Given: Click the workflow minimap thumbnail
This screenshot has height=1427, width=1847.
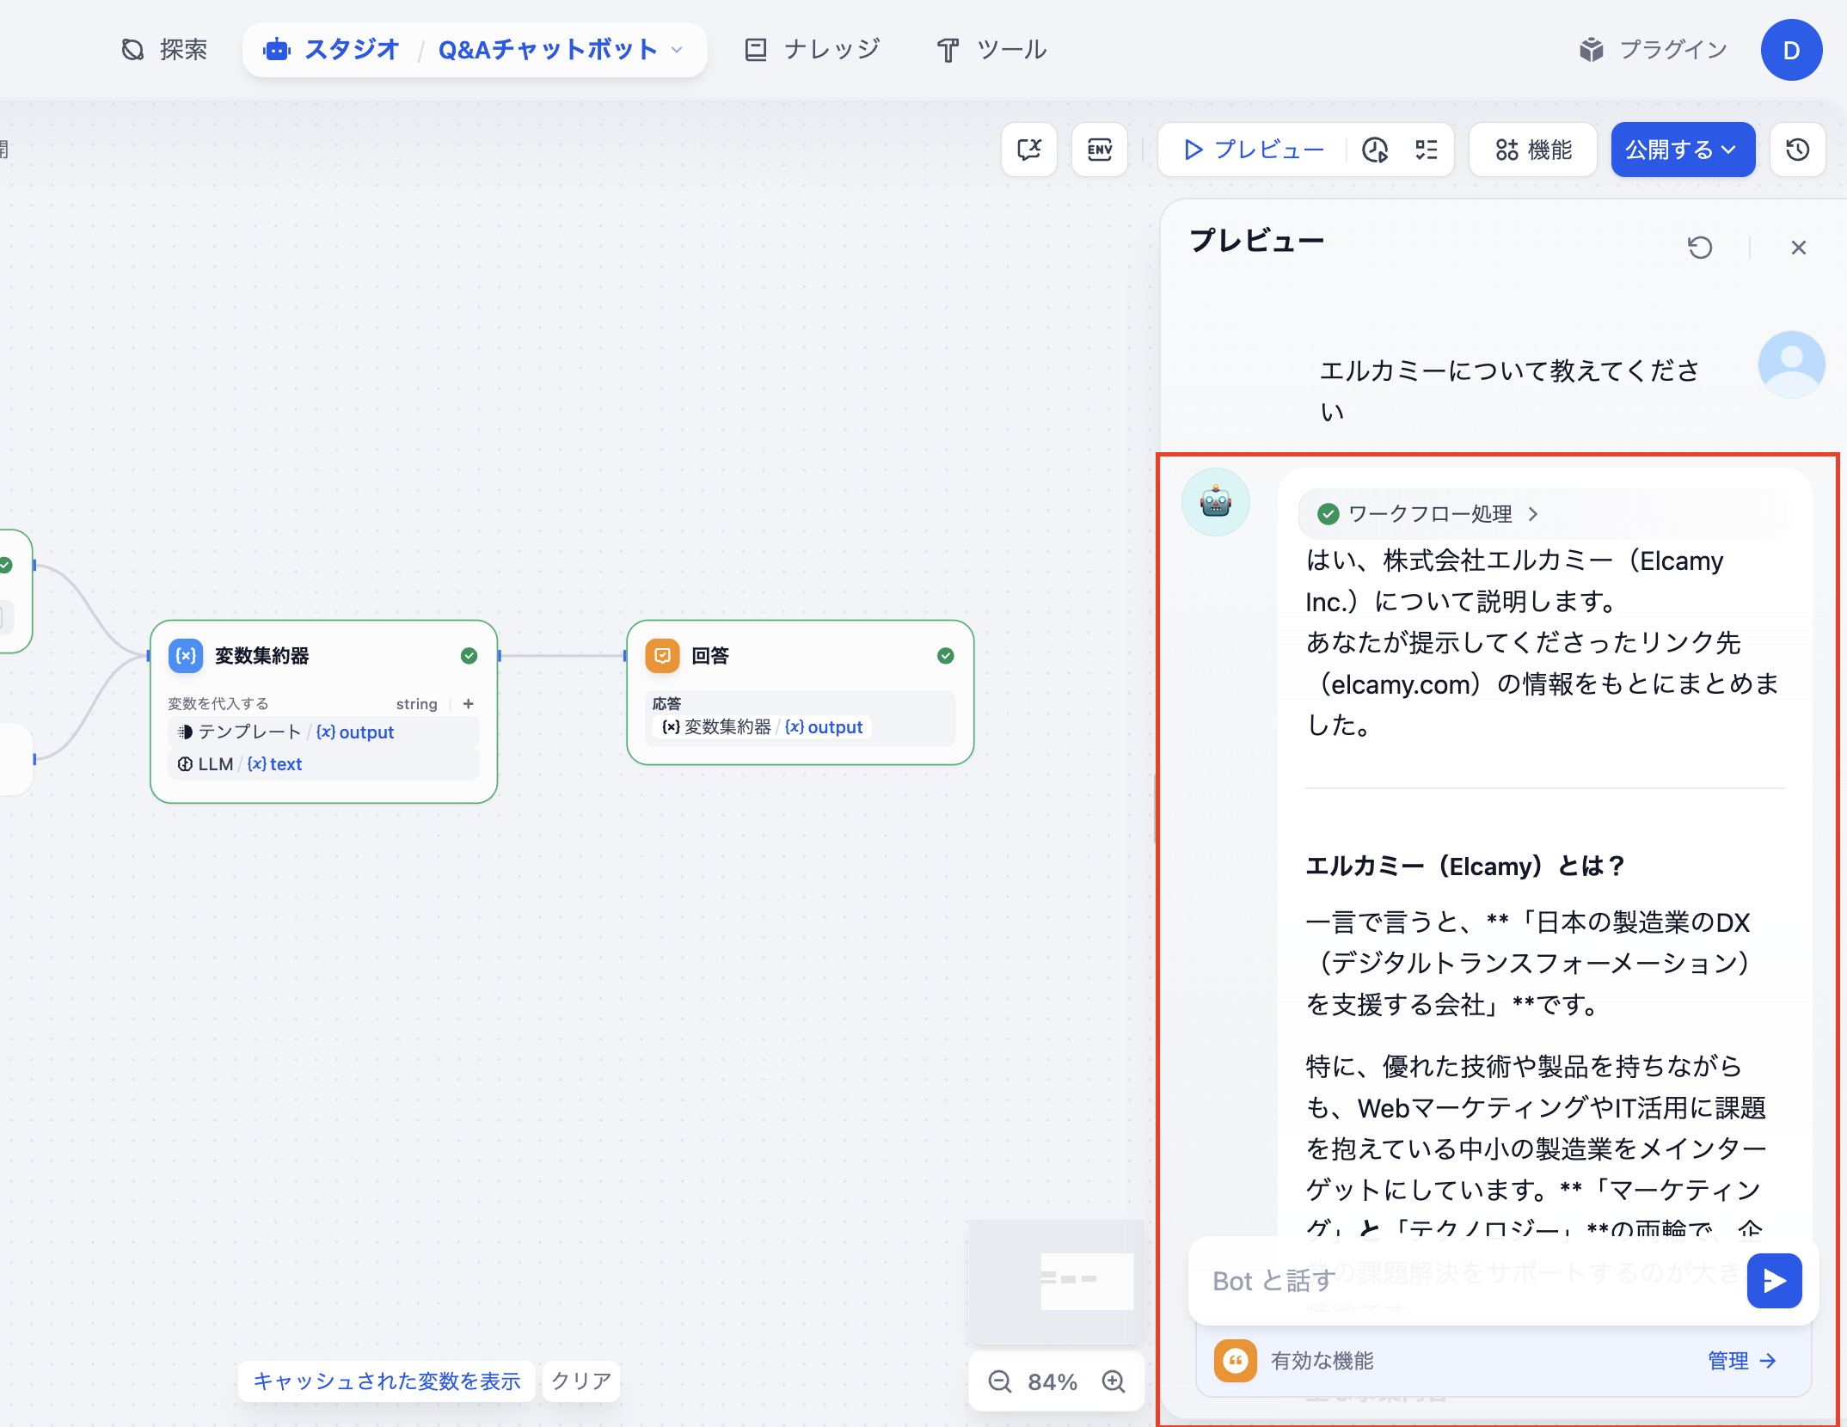Looking at the screenshot, I should point(1057,1281).
